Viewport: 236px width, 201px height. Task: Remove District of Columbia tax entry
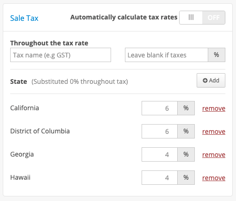214,132
